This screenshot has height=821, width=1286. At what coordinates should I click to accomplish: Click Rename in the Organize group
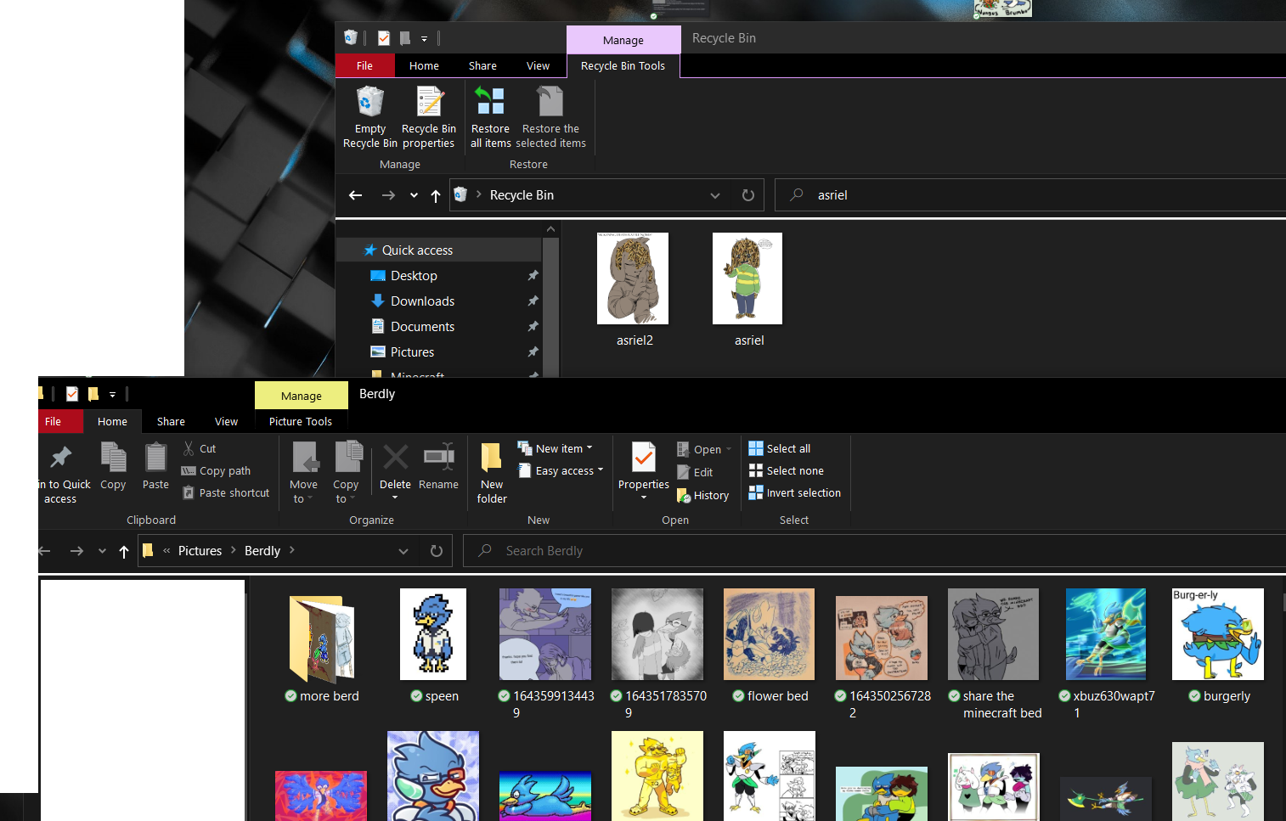[x=438, y=466]
